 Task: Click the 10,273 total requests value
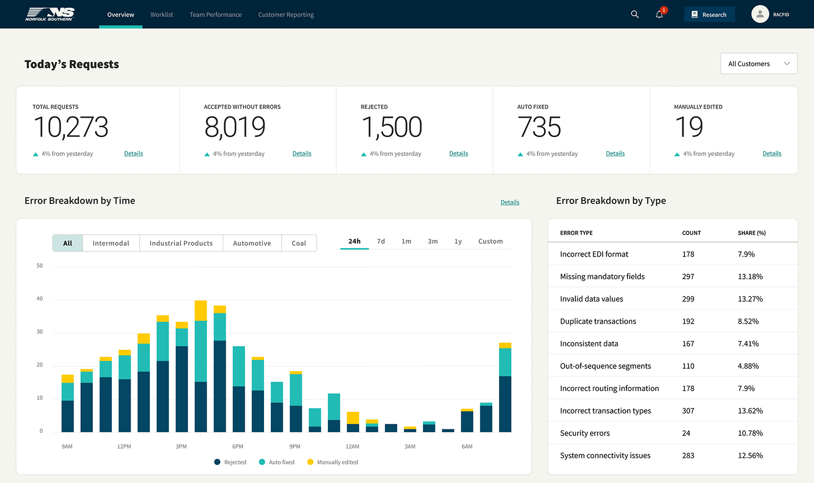pyautogui.click(x=71, y=127)
